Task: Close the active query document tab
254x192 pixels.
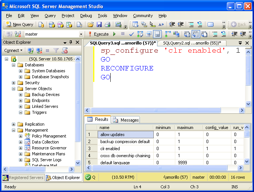Action: 247,43
